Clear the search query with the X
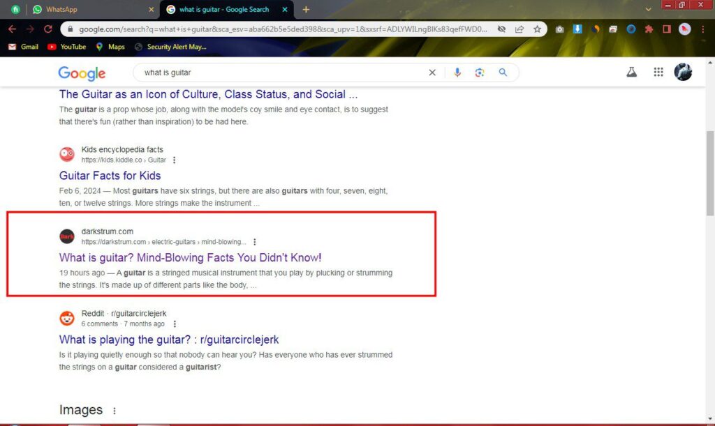The image size is (715, 426). click(x=432, y=73)
